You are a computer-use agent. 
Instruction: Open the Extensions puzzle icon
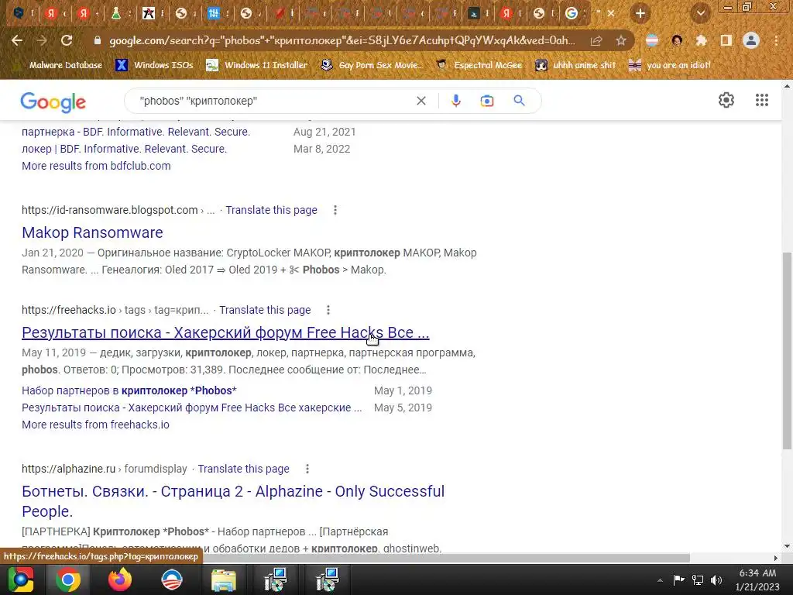point(701,40)
